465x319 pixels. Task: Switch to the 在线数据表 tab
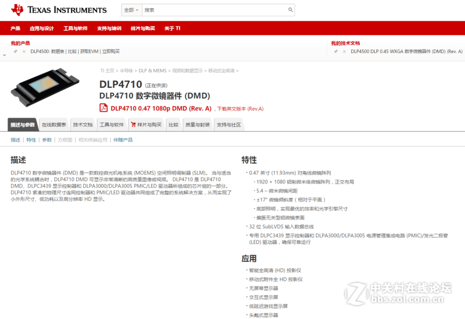coord(53,125)
